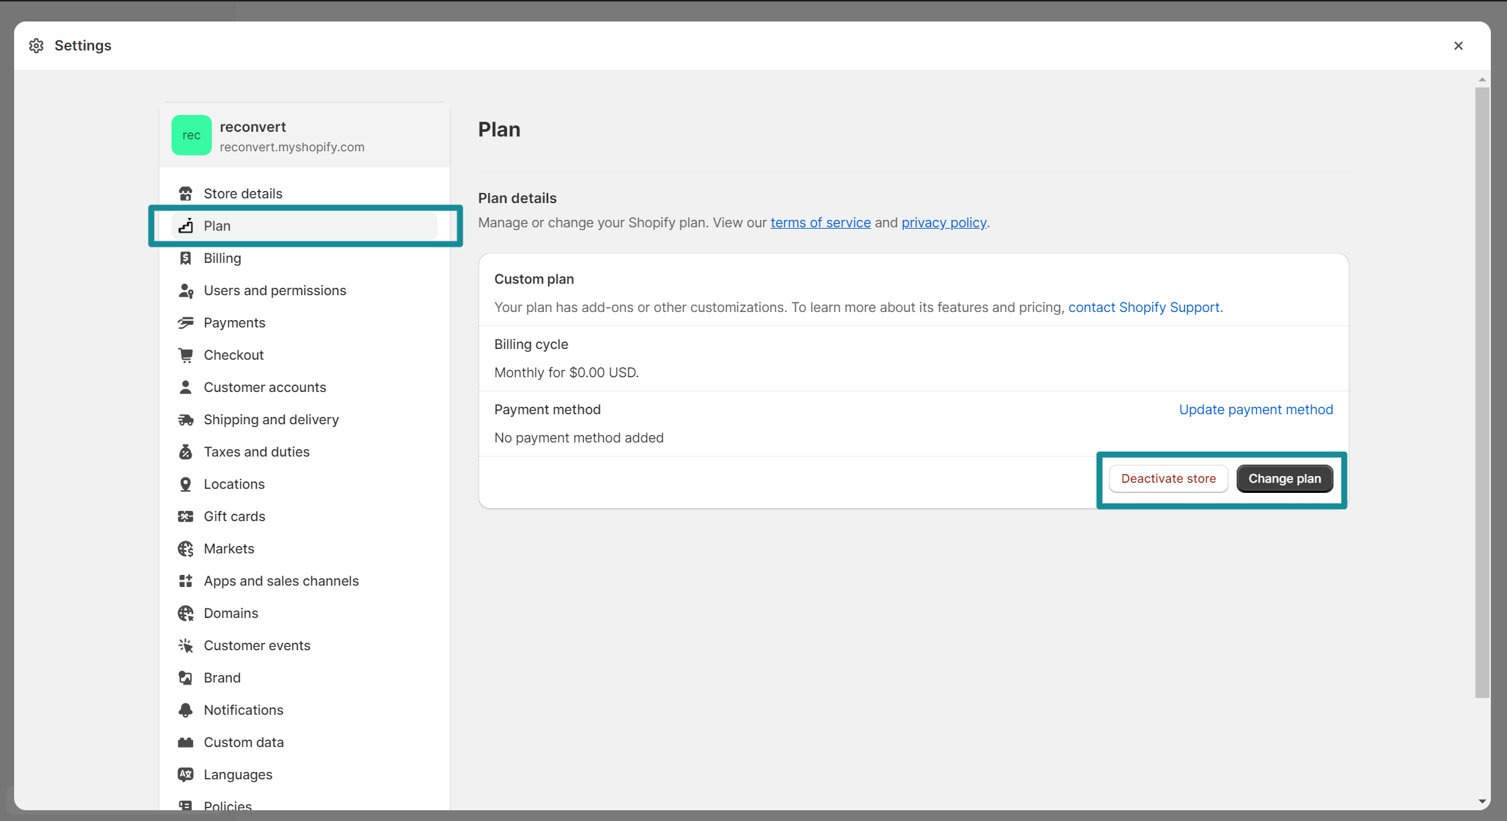The image size is (1507, 821).
Task: Click Update payment method
Action: pos(1255,409)
